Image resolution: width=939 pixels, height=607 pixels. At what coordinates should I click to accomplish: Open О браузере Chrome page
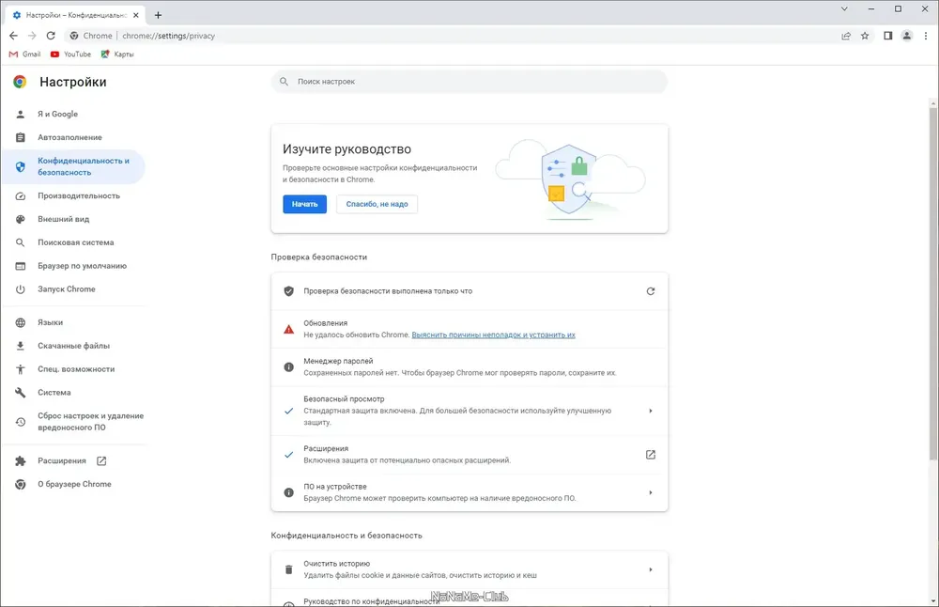[x=73, y=484]
